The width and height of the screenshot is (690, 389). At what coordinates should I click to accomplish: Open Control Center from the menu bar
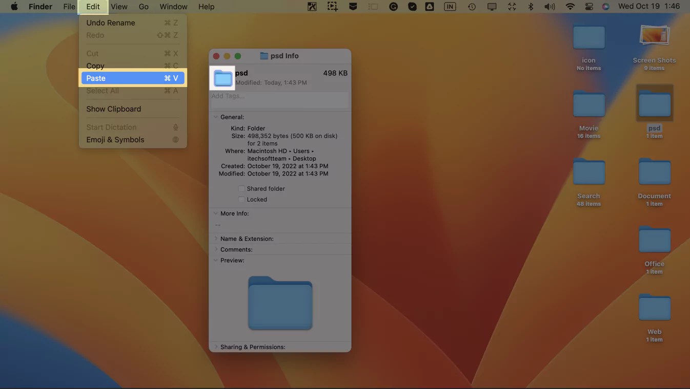(x=589, y=7)
